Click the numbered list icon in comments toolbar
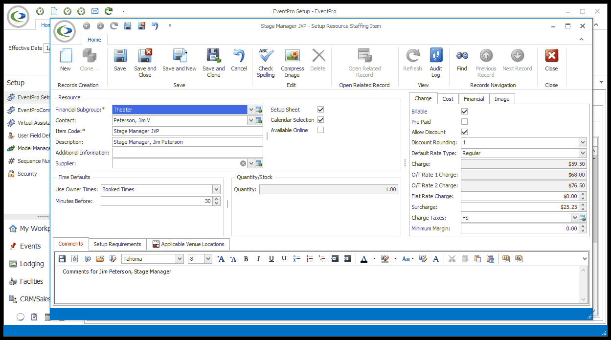This screenshot has height=340, width=611. pos(310,259)
